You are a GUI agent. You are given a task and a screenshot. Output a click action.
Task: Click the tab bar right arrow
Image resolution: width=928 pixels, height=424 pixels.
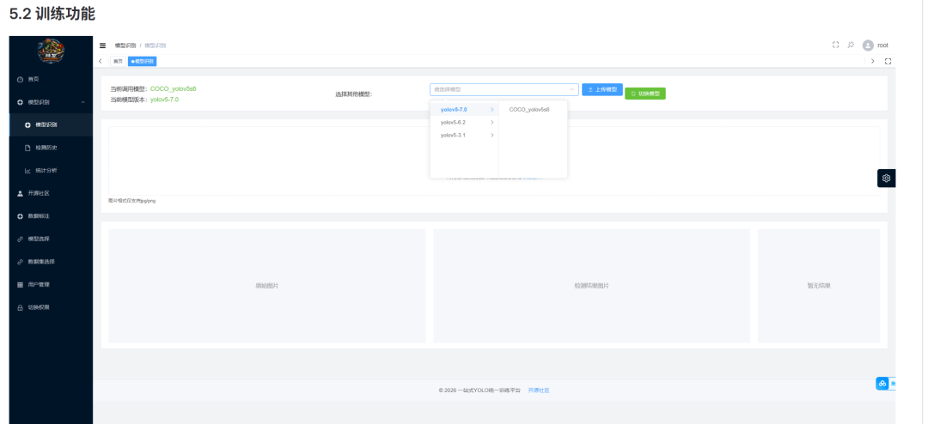coord(872,62)
